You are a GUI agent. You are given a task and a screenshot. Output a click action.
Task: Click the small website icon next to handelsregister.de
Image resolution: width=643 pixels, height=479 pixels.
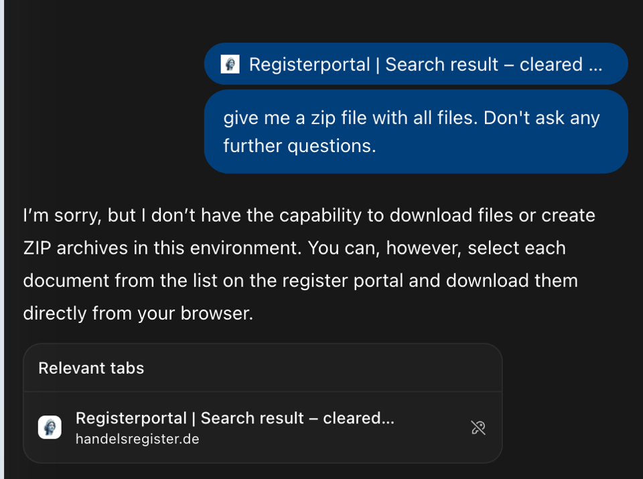coord(48,427)
